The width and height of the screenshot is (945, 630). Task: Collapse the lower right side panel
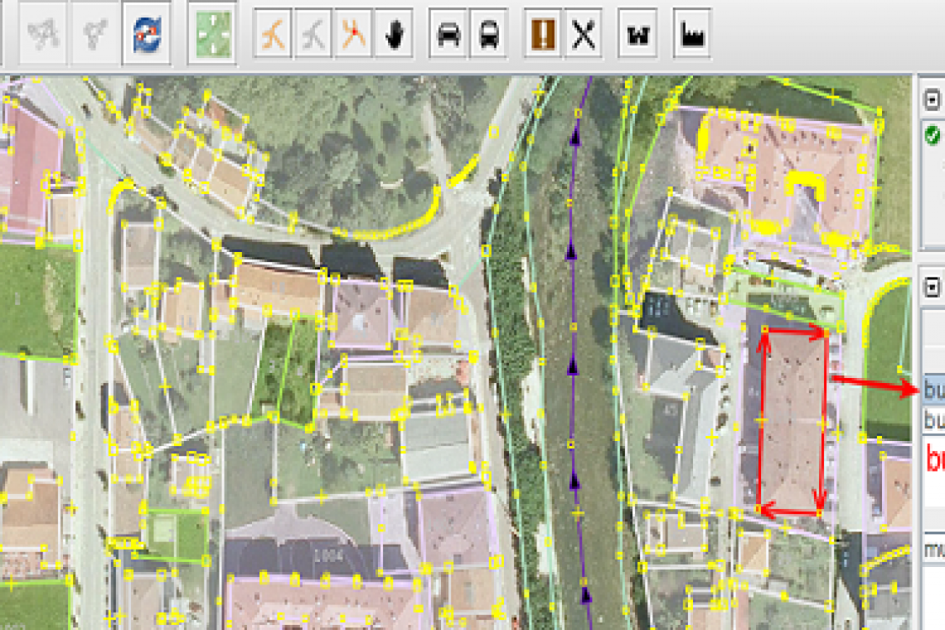pos(933,287)
